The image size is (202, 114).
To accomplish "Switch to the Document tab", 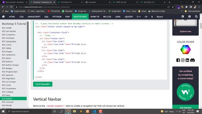I will [98, 2].
